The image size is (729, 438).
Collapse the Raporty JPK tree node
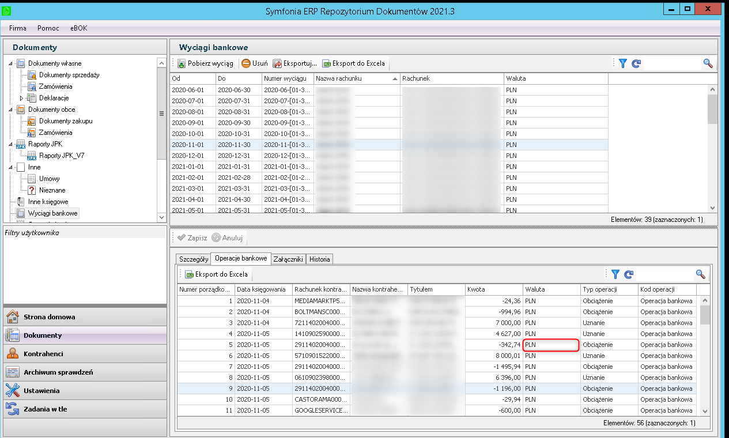point(11,144)
